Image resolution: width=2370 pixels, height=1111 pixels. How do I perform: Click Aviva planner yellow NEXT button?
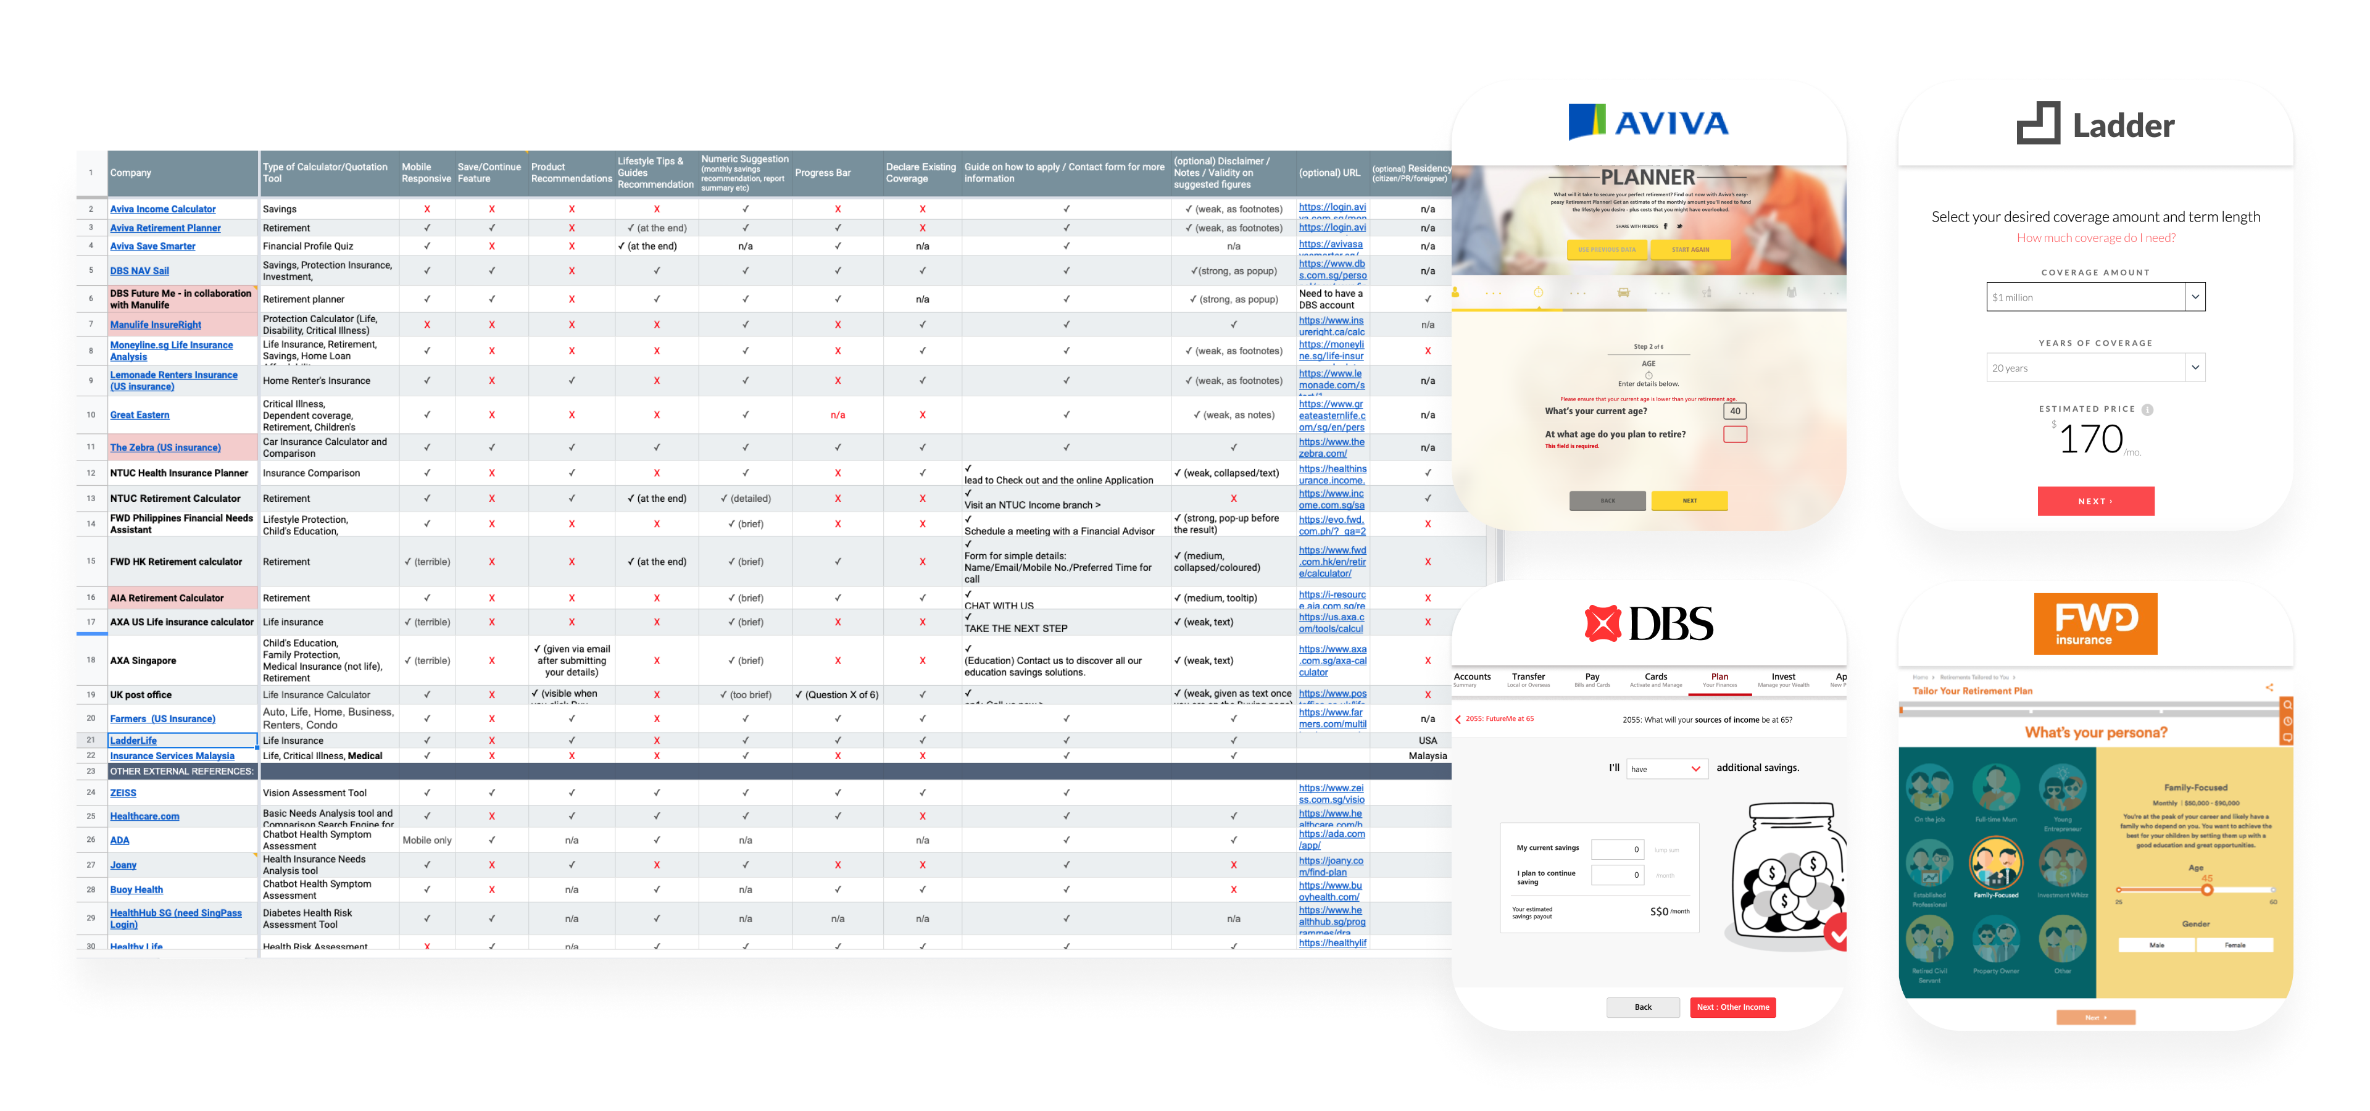[1689, 501]
